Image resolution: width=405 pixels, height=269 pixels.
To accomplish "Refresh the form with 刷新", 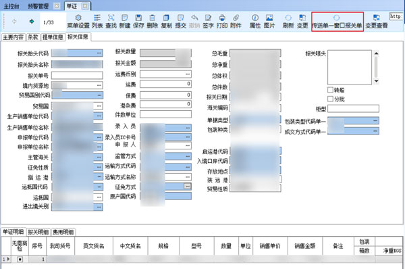I will point(288,21).
